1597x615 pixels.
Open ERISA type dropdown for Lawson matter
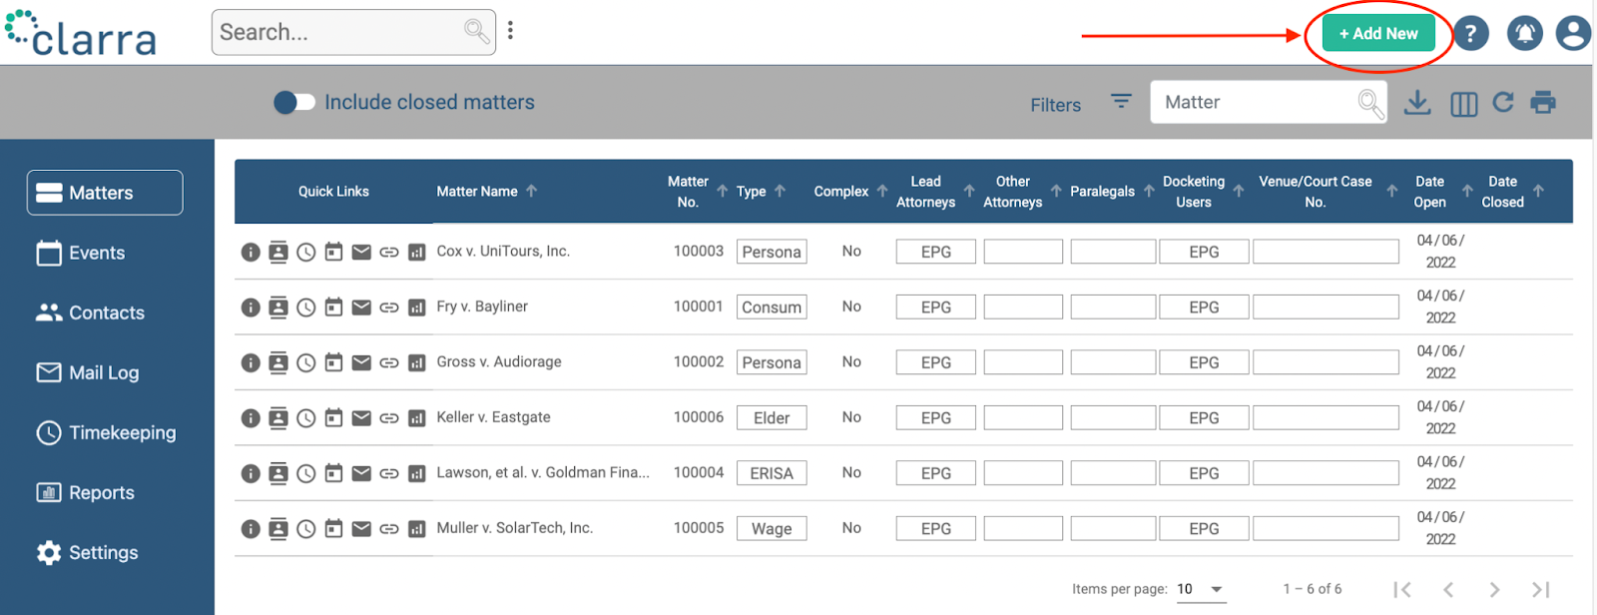pos(772,473)
